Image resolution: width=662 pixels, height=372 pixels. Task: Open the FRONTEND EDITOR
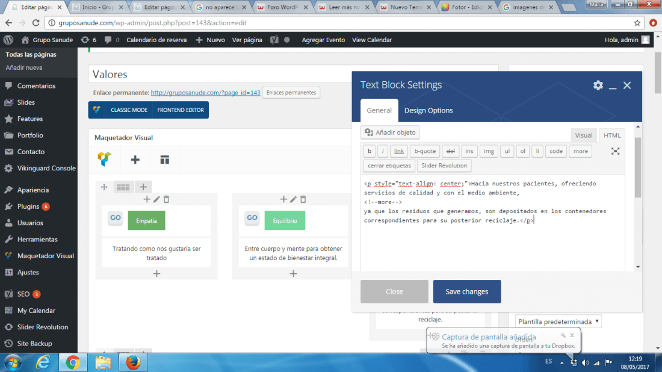181,110
